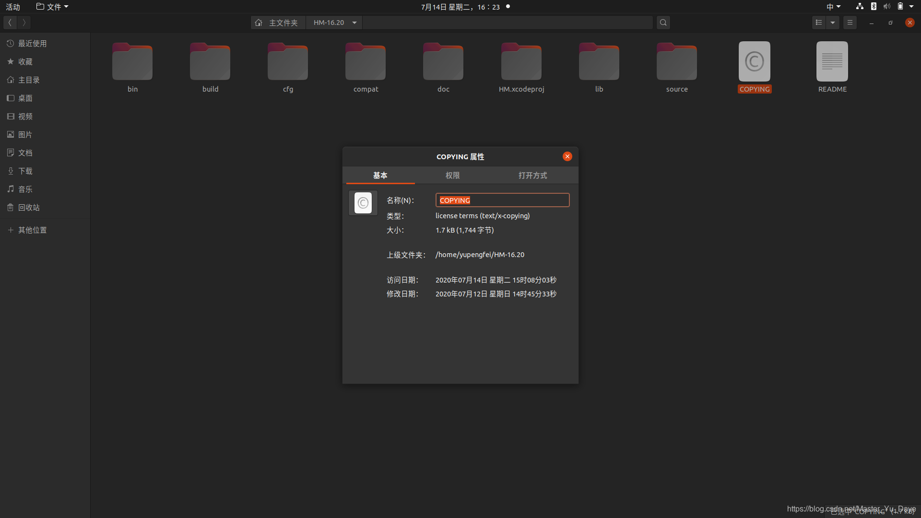Open 视频 in sidebar

pos(45,117)
